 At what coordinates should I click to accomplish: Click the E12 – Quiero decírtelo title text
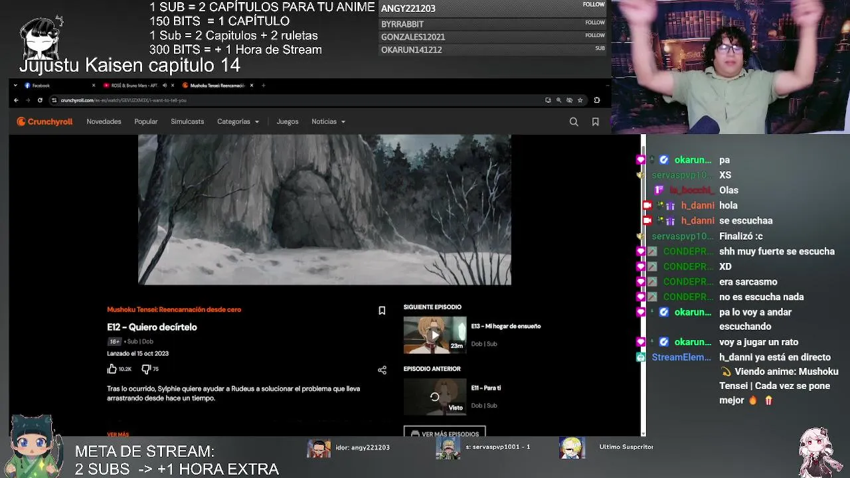point(152,327)
